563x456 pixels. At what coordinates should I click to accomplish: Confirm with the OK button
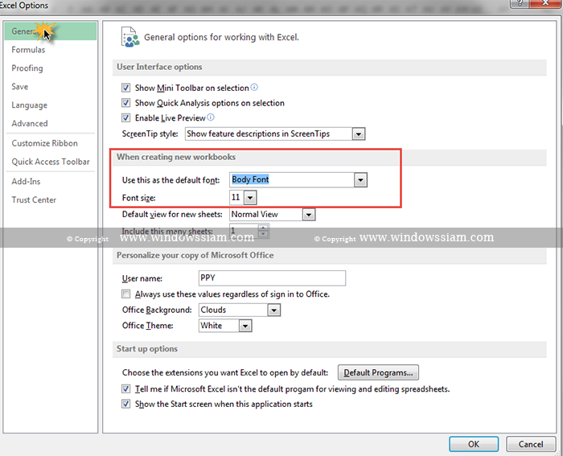coord(474,444)
